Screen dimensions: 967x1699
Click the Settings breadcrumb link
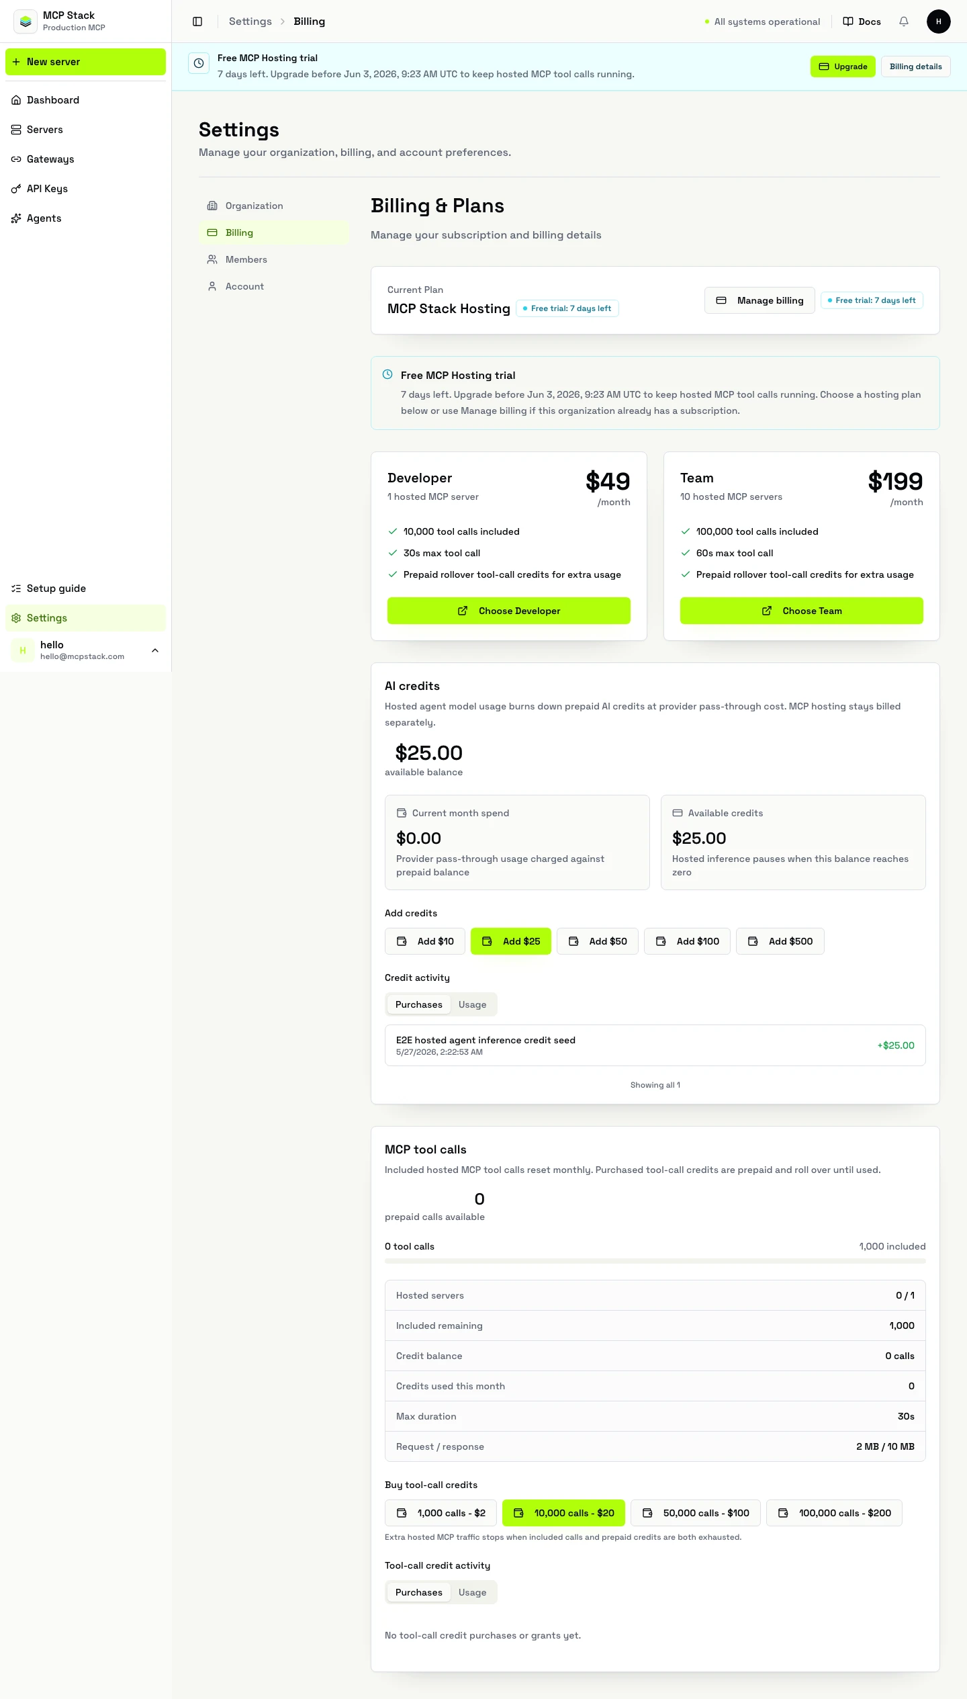(x=250, y=21)
